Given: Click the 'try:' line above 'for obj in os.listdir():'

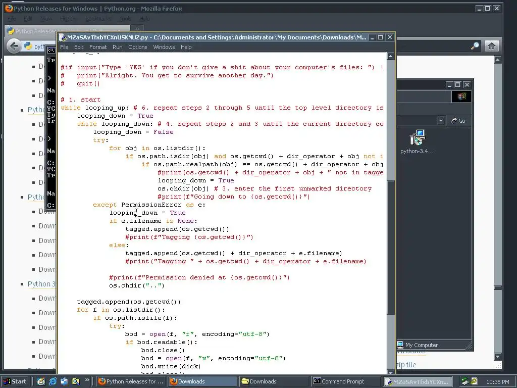Looking at the screenshot, I should [101, 140].
